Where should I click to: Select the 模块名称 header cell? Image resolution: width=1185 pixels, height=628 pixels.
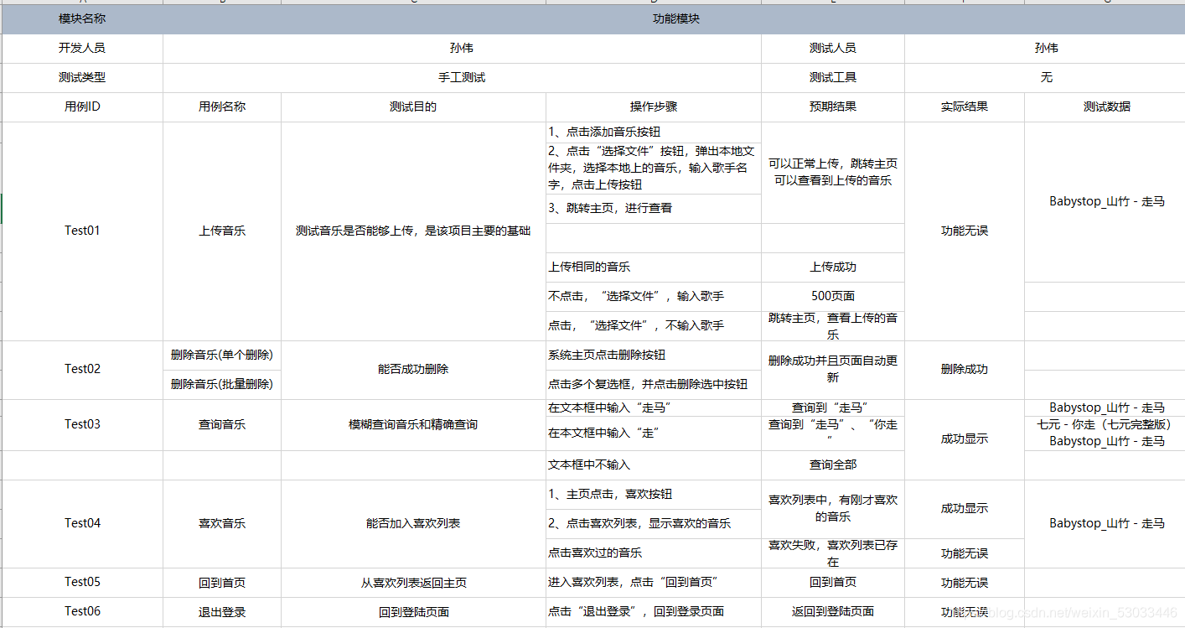(x=82, y=18)
